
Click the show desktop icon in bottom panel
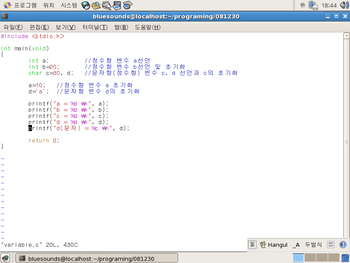pyautogui.click(x=5, y=258)
